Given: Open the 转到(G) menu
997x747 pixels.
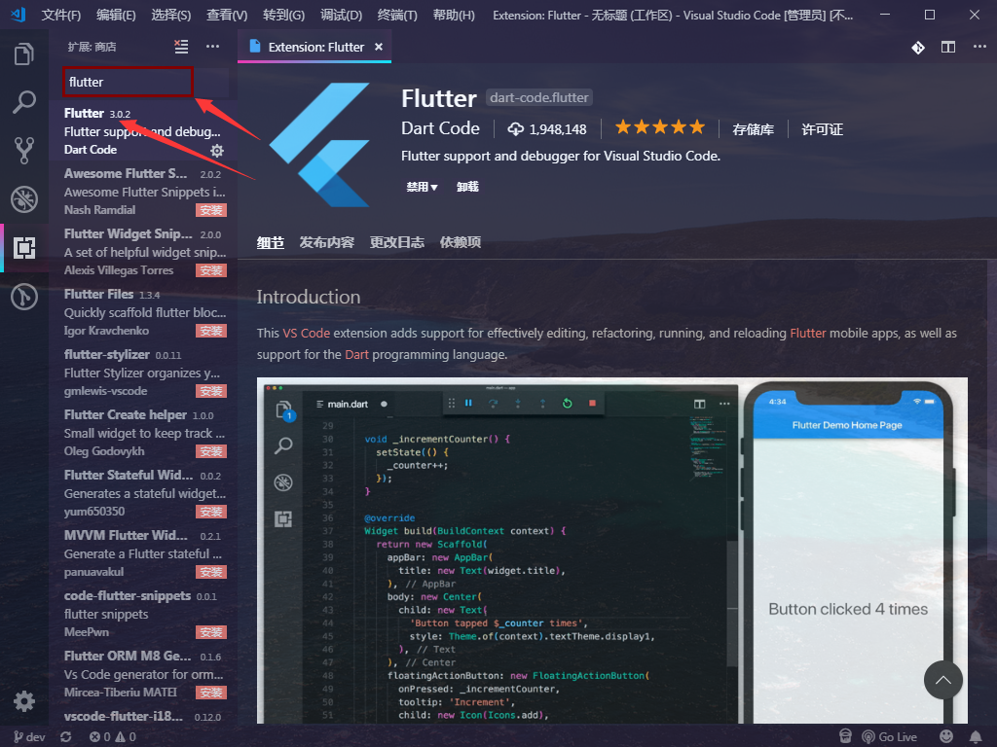Looking at the screenshot, I should (283, 15).
